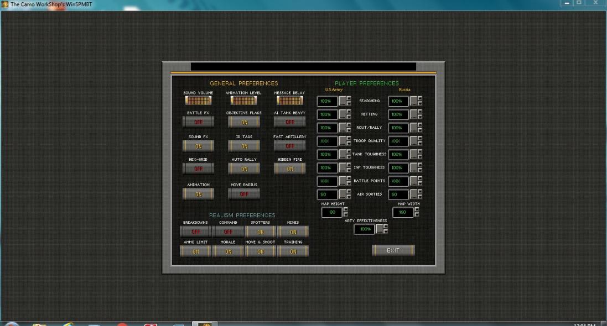Adjust the Message Delay slider

289,100
